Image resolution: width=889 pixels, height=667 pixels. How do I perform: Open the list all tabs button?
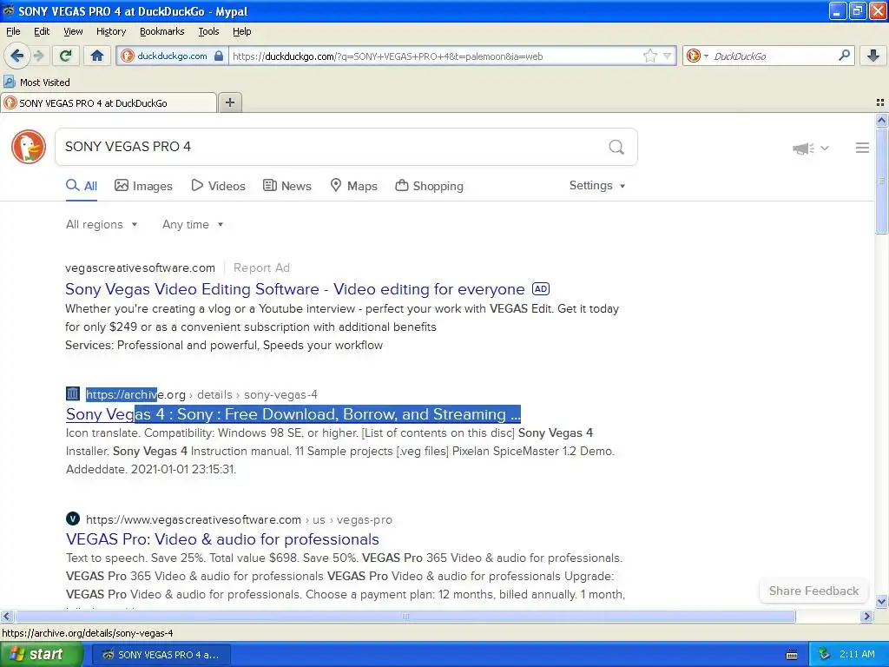click(x=880, y=102)
